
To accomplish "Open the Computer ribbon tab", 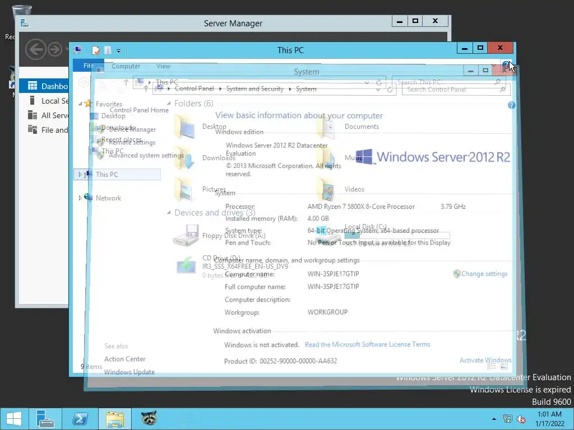I will click(126, 66).
